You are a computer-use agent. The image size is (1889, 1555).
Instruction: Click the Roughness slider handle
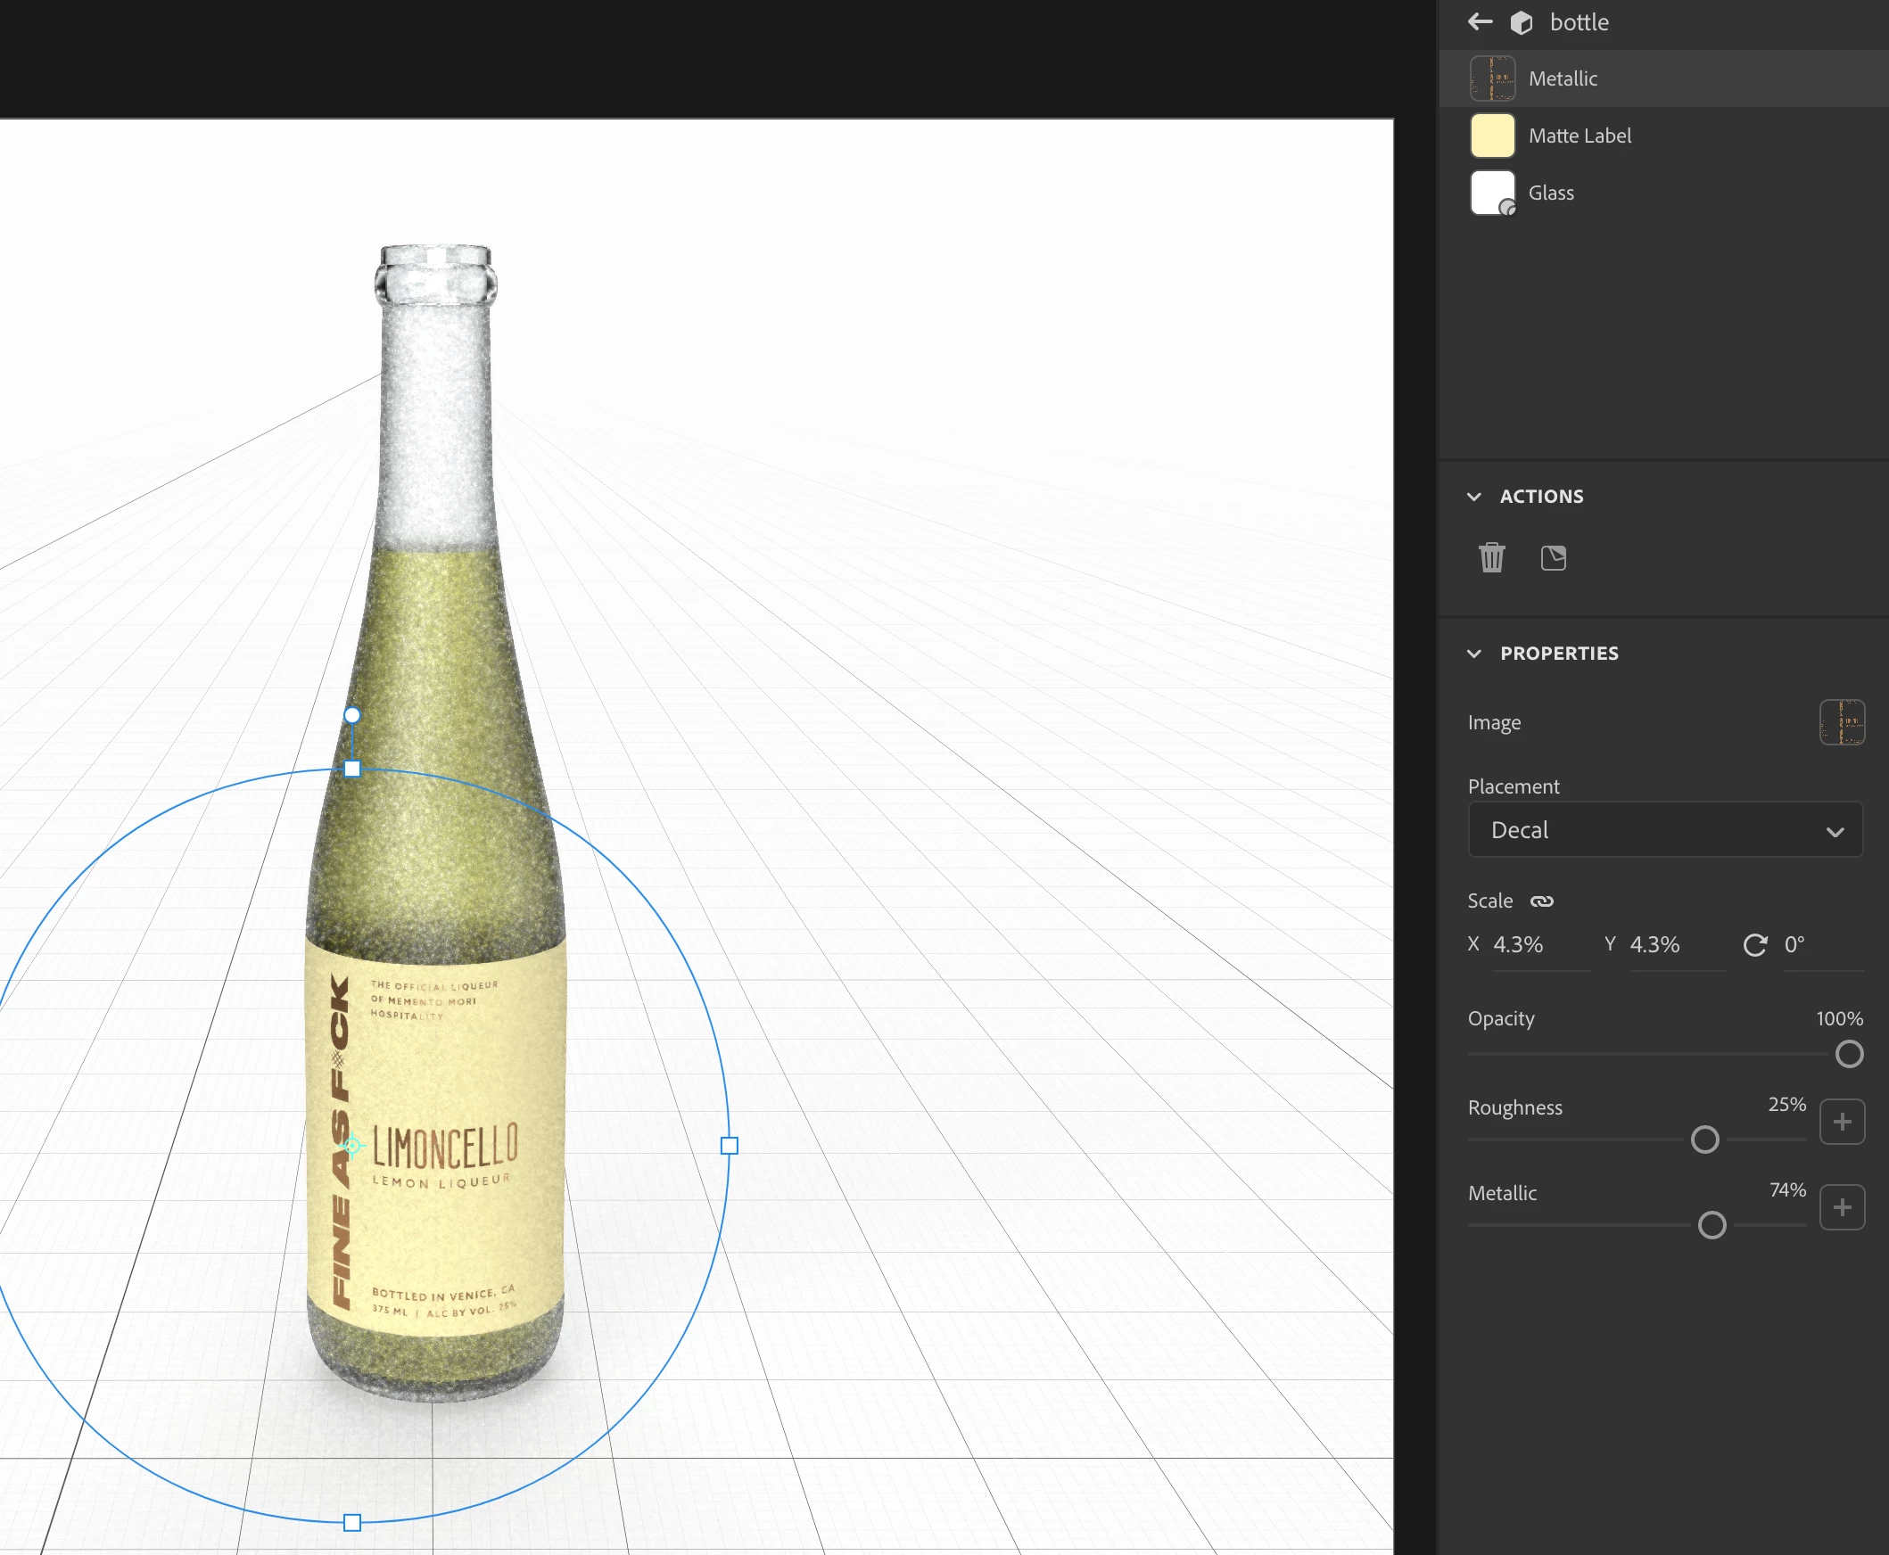click(x=1704, y=1140)
